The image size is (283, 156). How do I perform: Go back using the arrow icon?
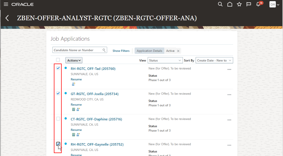point(7,18)
